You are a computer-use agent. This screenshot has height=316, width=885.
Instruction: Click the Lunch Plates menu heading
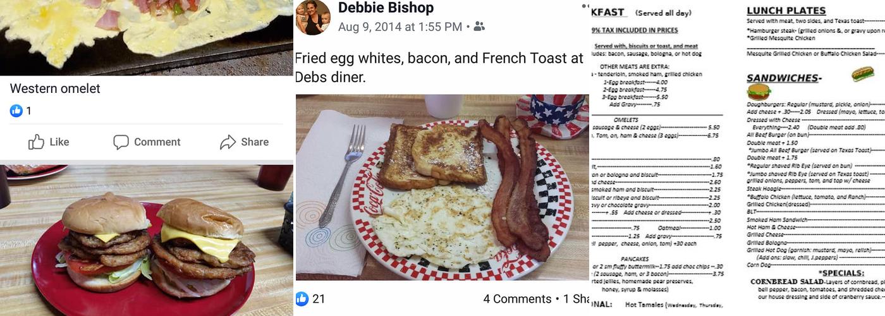[x=786, y=10]
